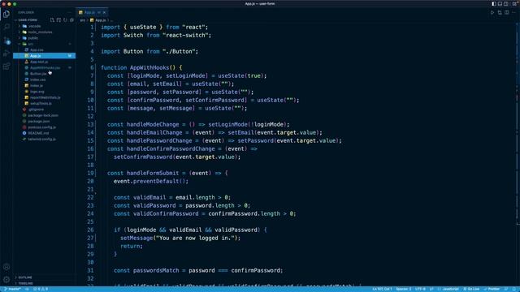Viewport: 520px width, 292px height.
Task: Change file encoding UTF-8
Action: (420, 289)
